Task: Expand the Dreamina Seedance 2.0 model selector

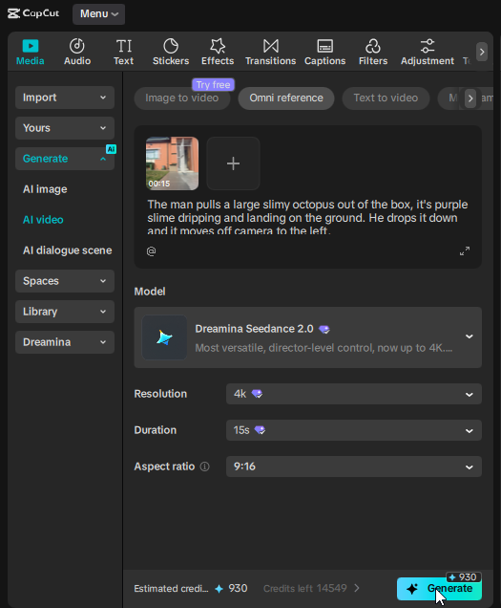Action: tap(308, 337)
